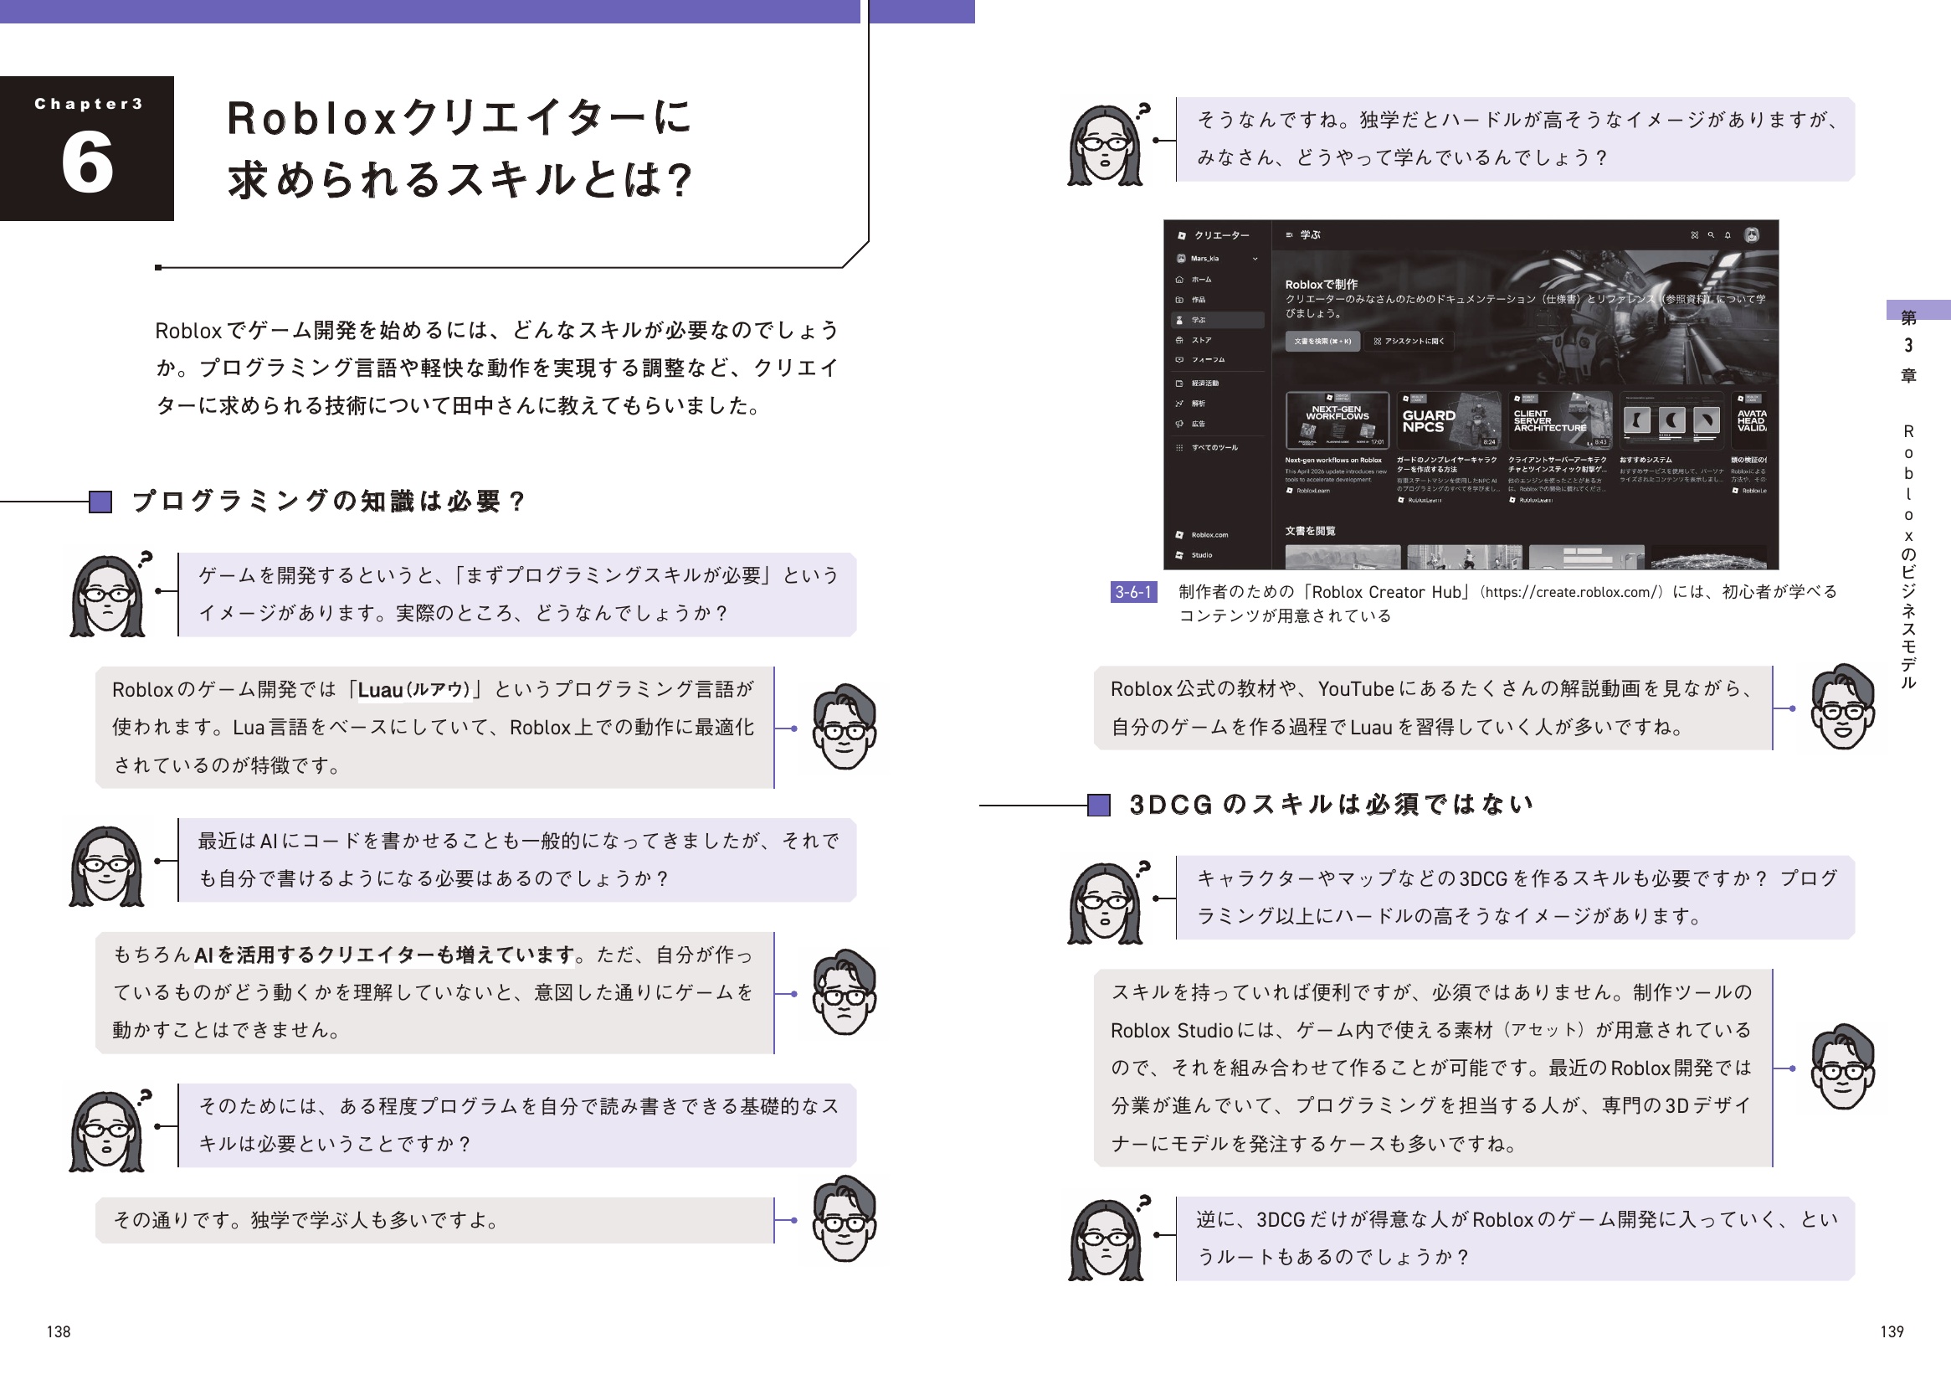
Task: Click the https://create.roblox.com/ URL in caption
Action: point(1573,592)
